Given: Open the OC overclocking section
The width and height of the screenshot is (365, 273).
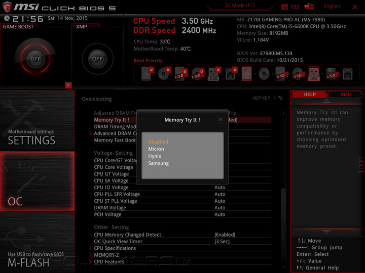Looking at the screenshot, I should [37, 181].
